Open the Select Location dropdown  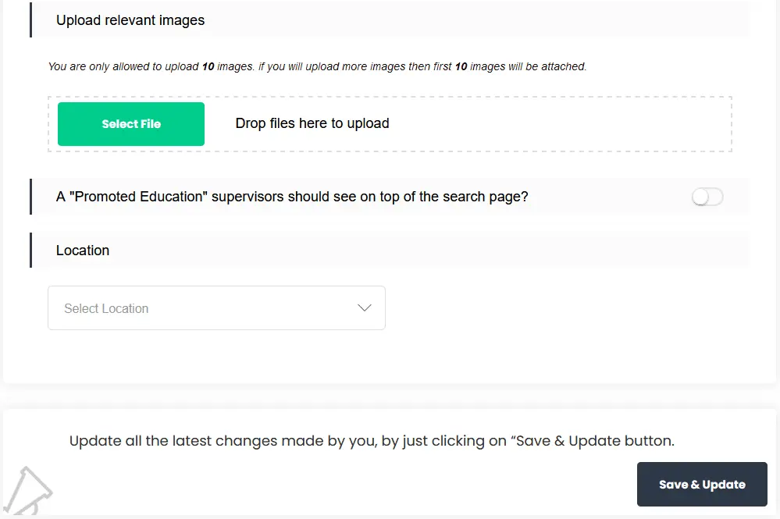216,307
